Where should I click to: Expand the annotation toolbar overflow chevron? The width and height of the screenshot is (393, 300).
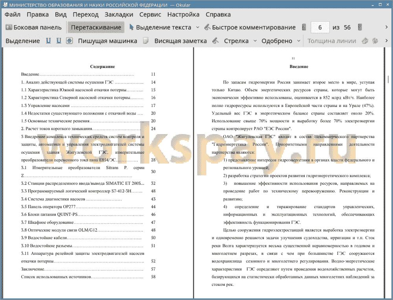[386, 40]
